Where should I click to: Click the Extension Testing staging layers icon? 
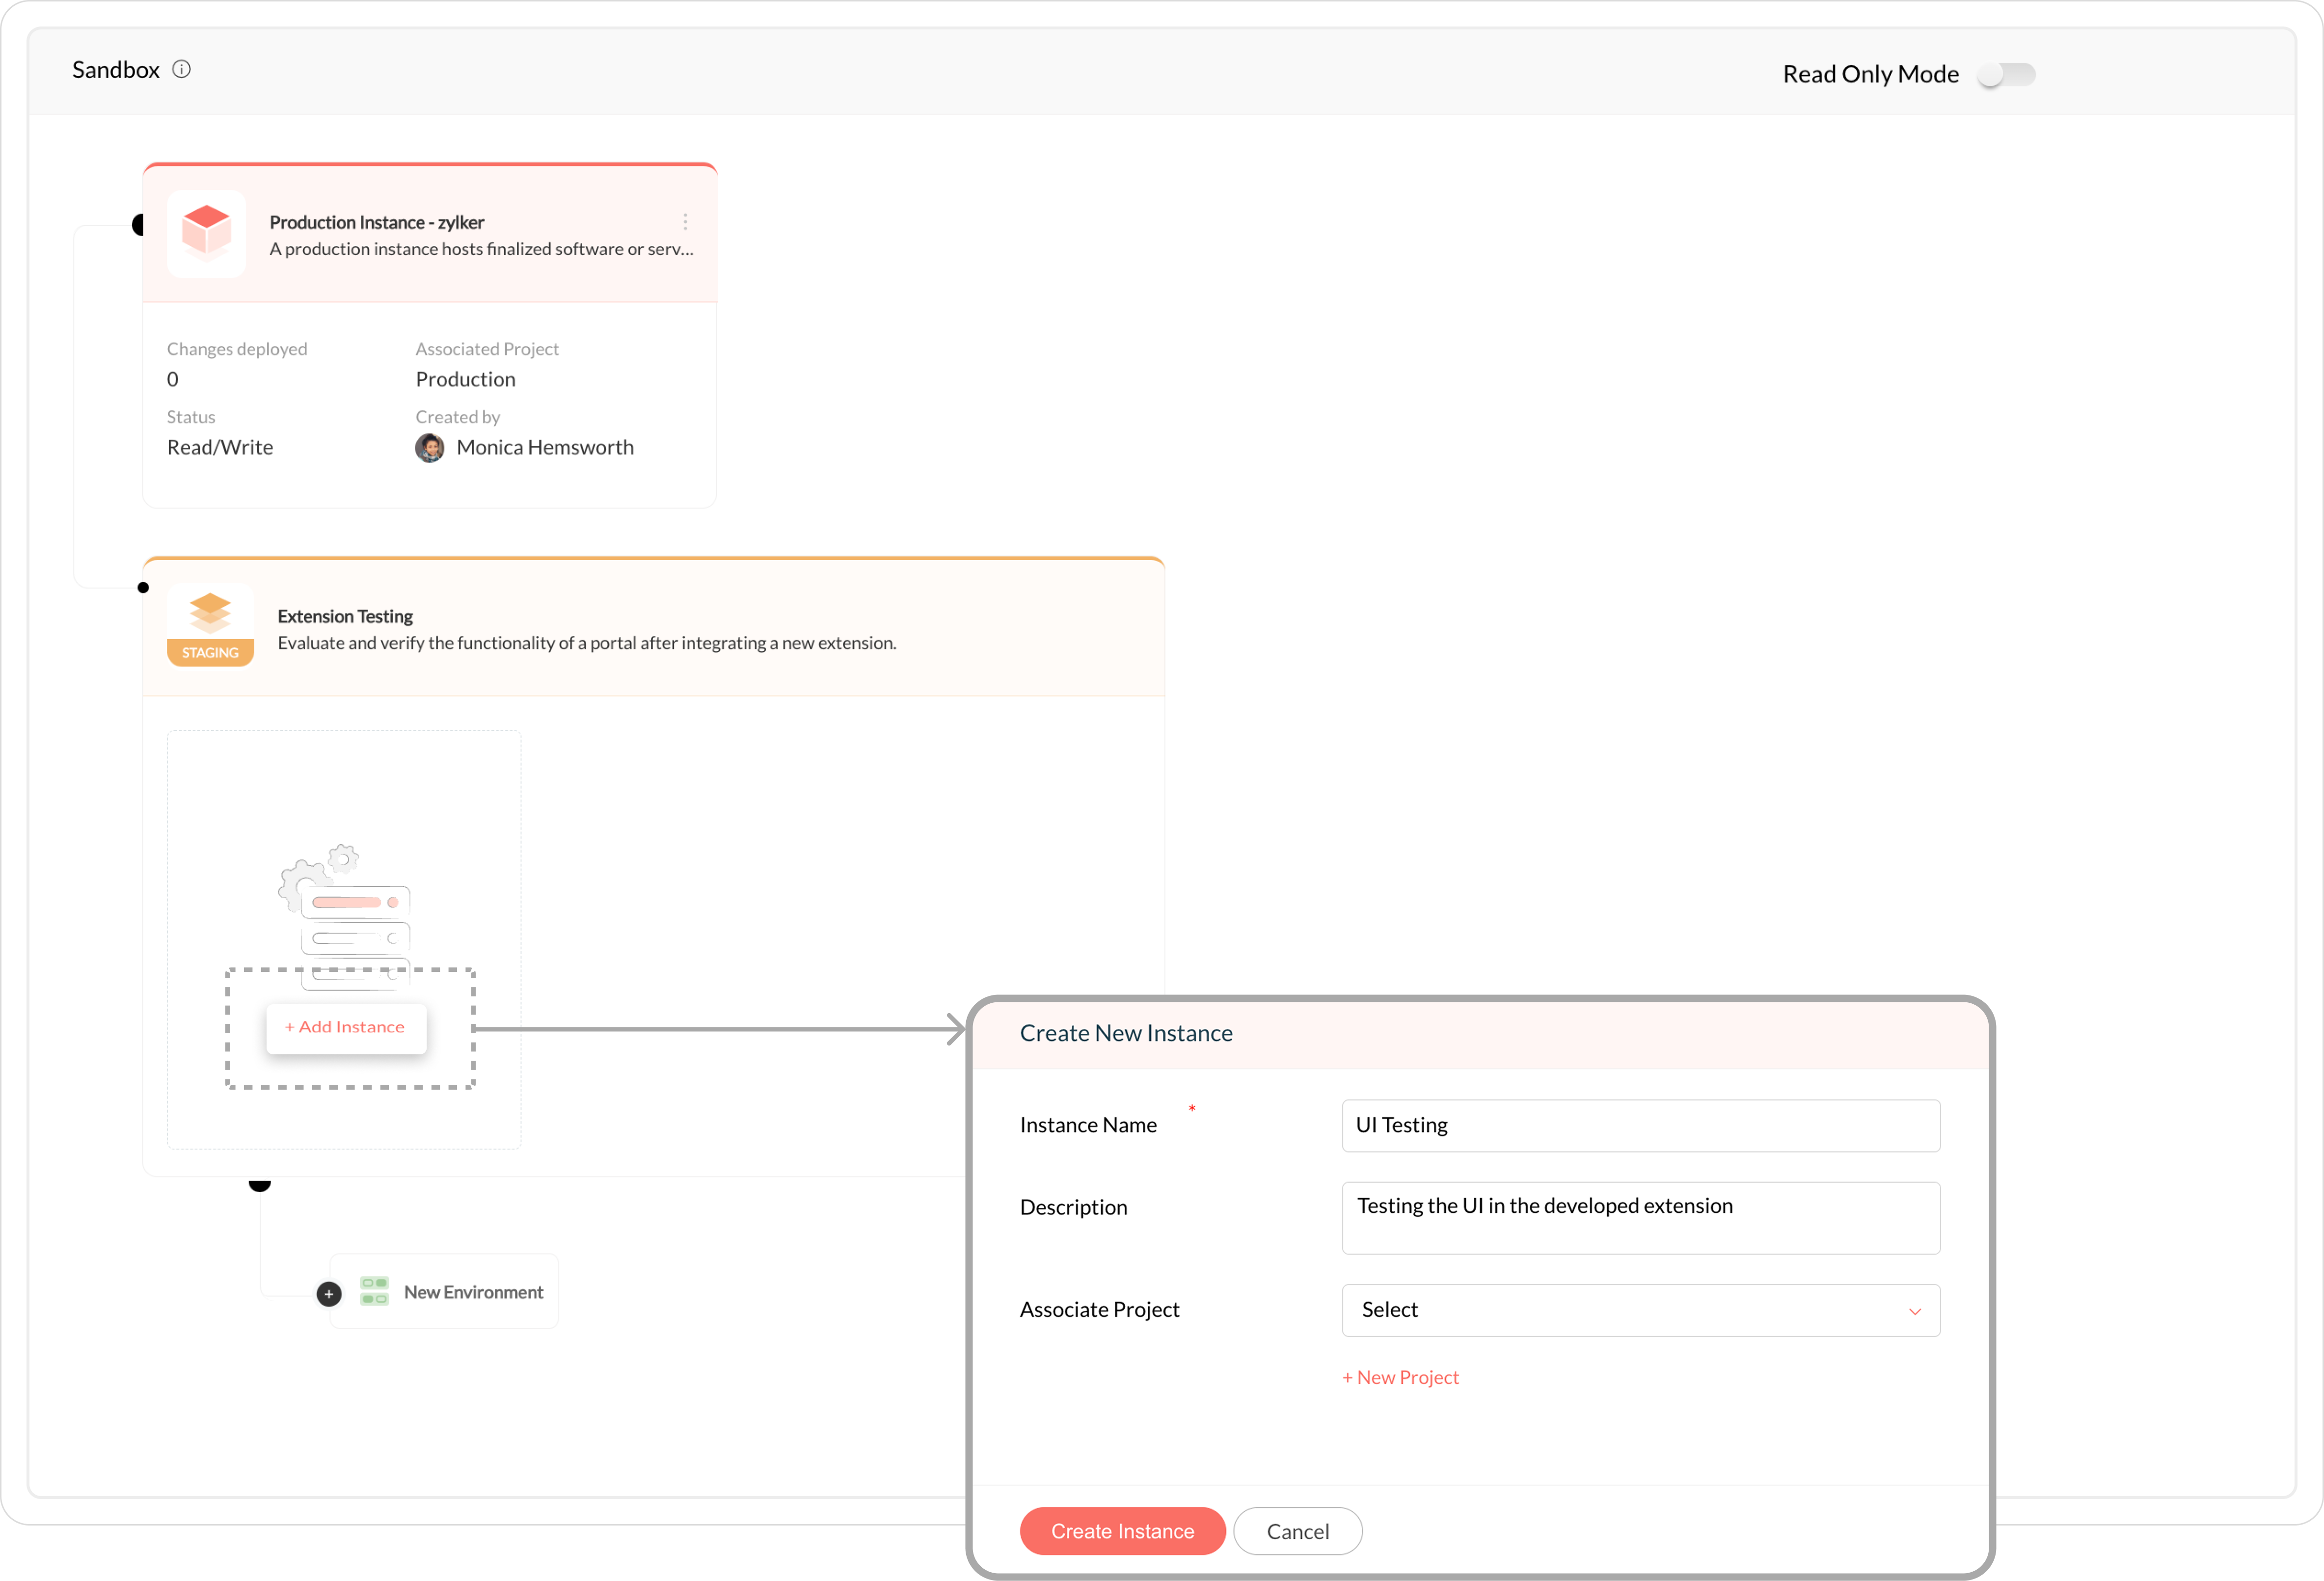[x=210, y=612]
